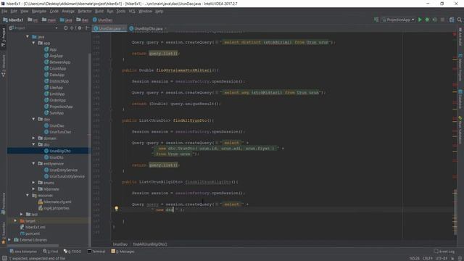Viewport: 464px width, 261px height.
Task: Open Project panel settings gear icon
Action: pyautogui.click(x=80, y=28)
